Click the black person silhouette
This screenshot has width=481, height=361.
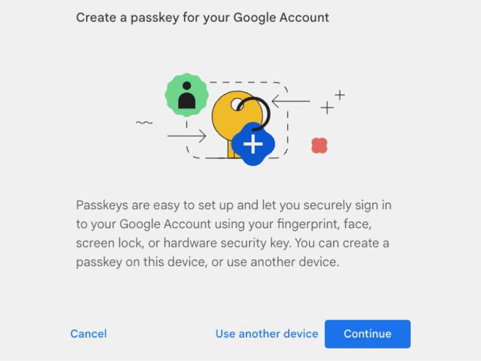pos(186,95)
